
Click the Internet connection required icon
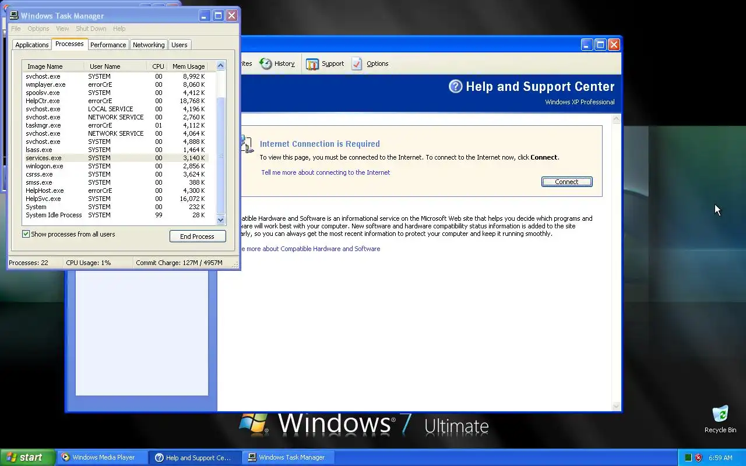click(x=247, y=144)
